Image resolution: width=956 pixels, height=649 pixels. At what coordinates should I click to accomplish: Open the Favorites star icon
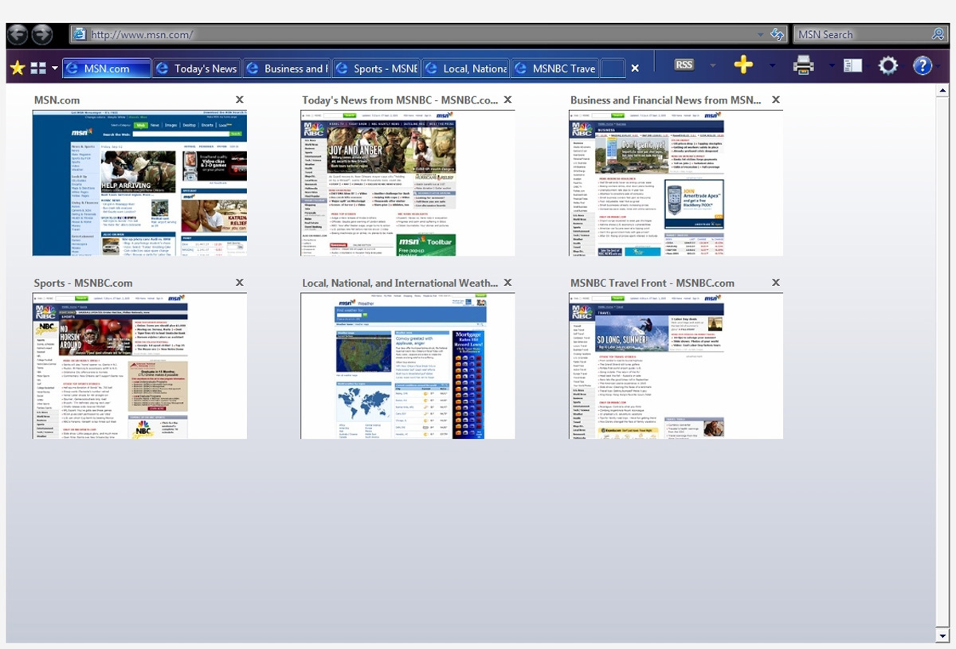pos(17,68)
